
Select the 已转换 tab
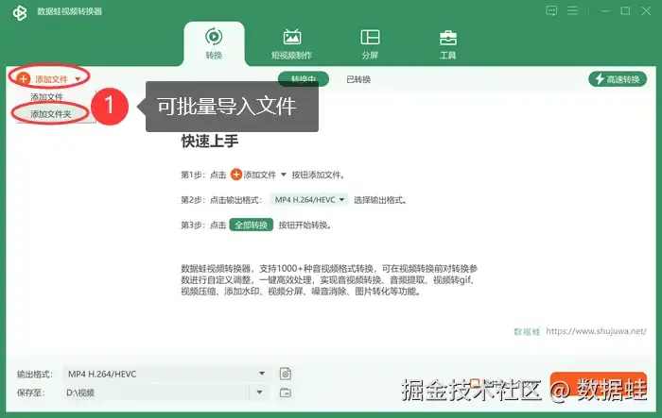coord(358,79)
